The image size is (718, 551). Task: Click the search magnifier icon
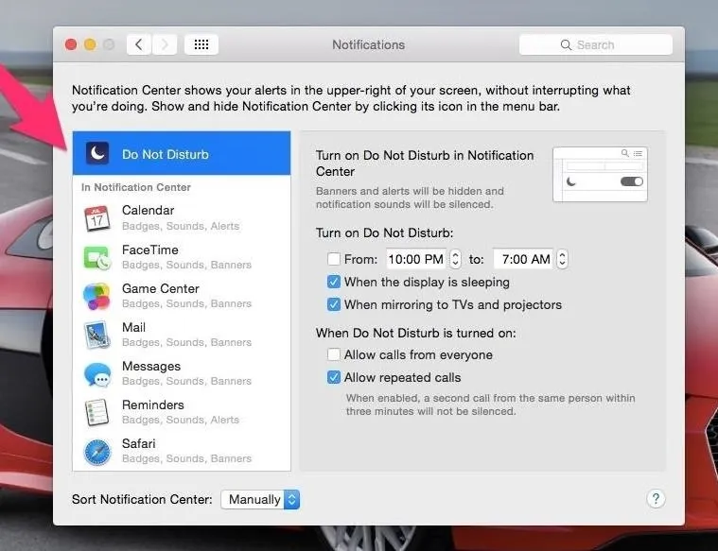coord(566,44)
